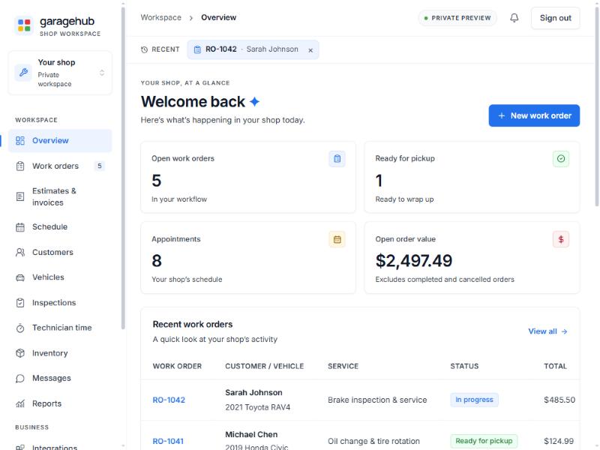Click the garagehub logo icon

(24, 25)
